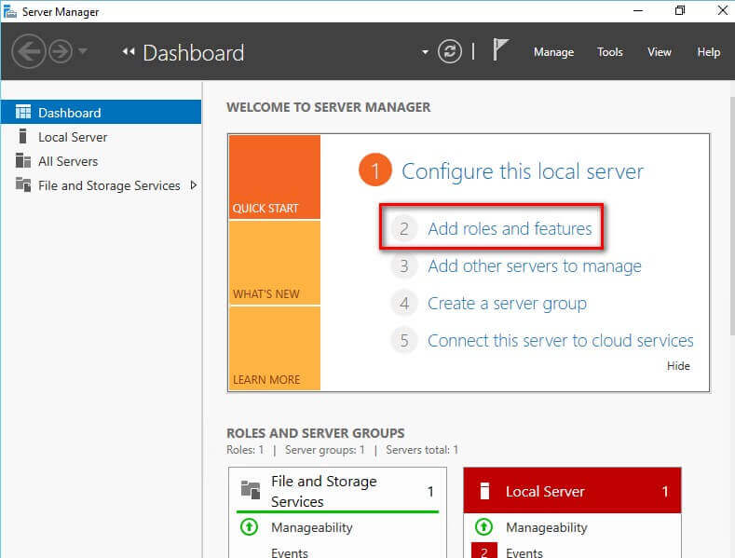Click Connect this server to cloud services
This screenshot has height=558, width=735.
[x=560, y=341]
